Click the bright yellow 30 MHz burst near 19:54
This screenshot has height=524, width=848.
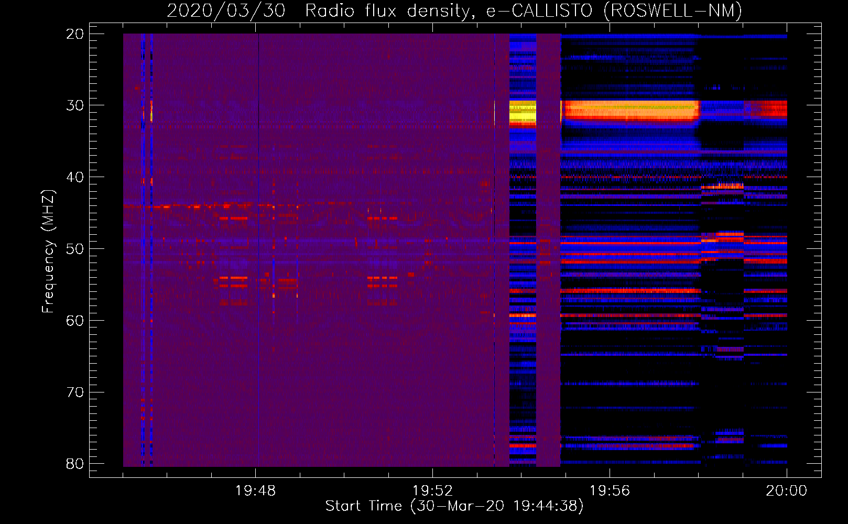click(x=523, y=113)
